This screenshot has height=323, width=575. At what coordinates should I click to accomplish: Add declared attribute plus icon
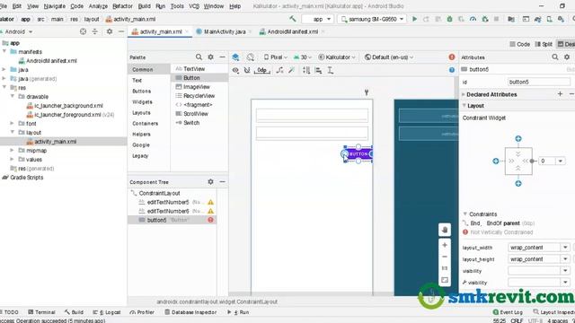560,94
